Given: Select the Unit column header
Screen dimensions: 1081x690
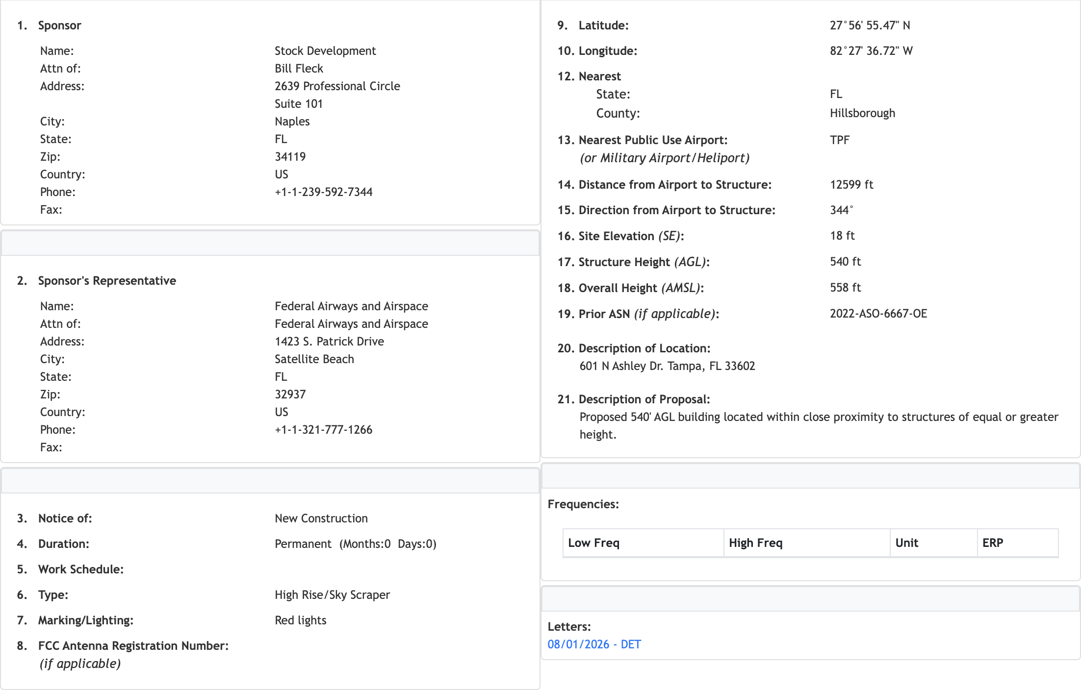Looking at the screenshot, I should [906, 543].
